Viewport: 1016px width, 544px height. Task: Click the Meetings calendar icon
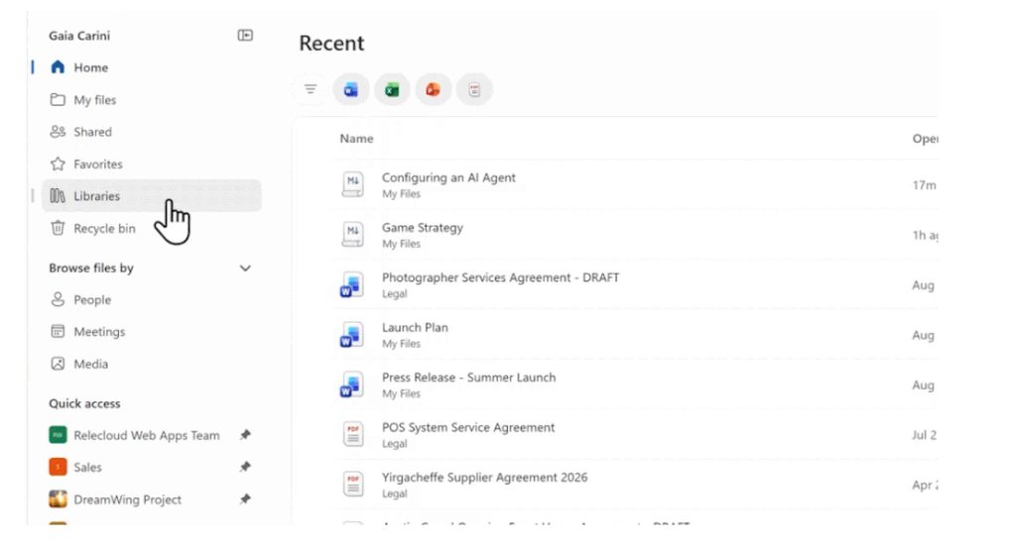click(x=58, y=331)
